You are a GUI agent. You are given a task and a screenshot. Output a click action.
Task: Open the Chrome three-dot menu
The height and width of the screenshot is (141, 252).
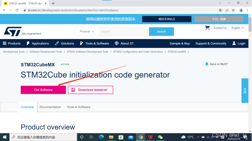coord(247,10)
